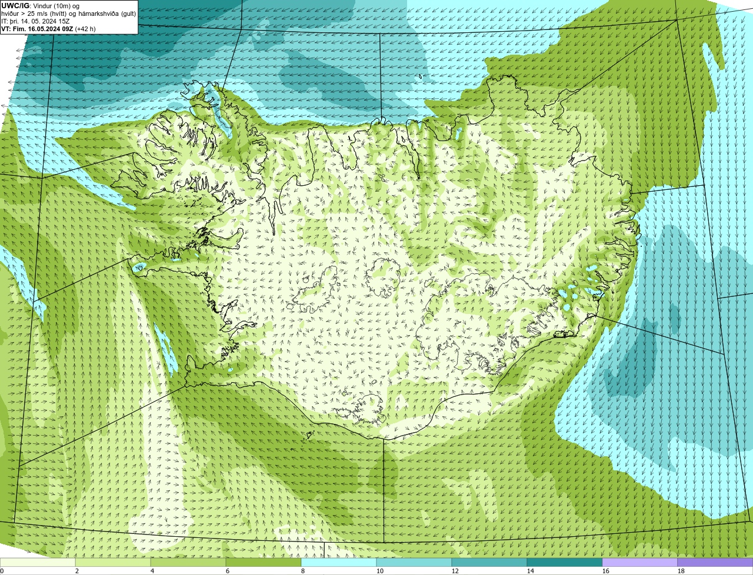753x575 pixels.
Task: Pick the 4–6 m/s light green legend swatch
Action: coord(188,562)
